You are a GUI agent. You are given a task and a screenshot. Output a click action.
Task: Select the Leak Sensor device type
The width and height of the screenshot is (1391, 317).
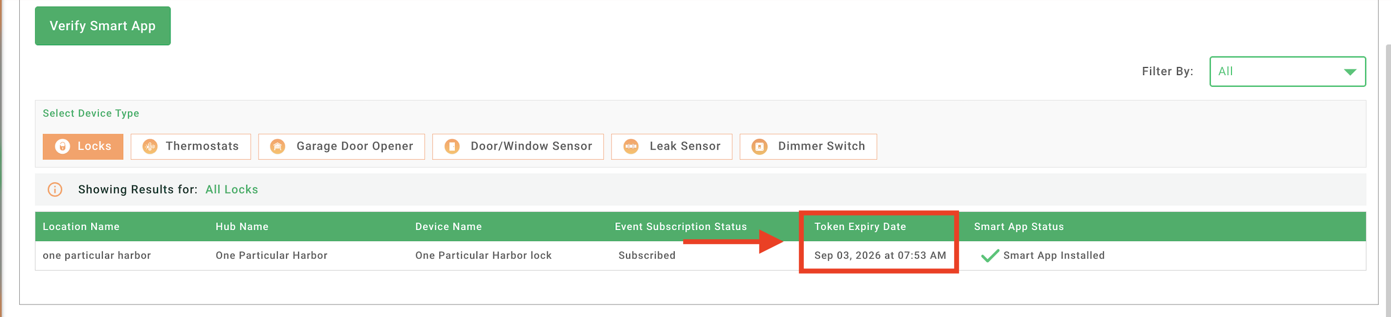[x=672, y=147]
